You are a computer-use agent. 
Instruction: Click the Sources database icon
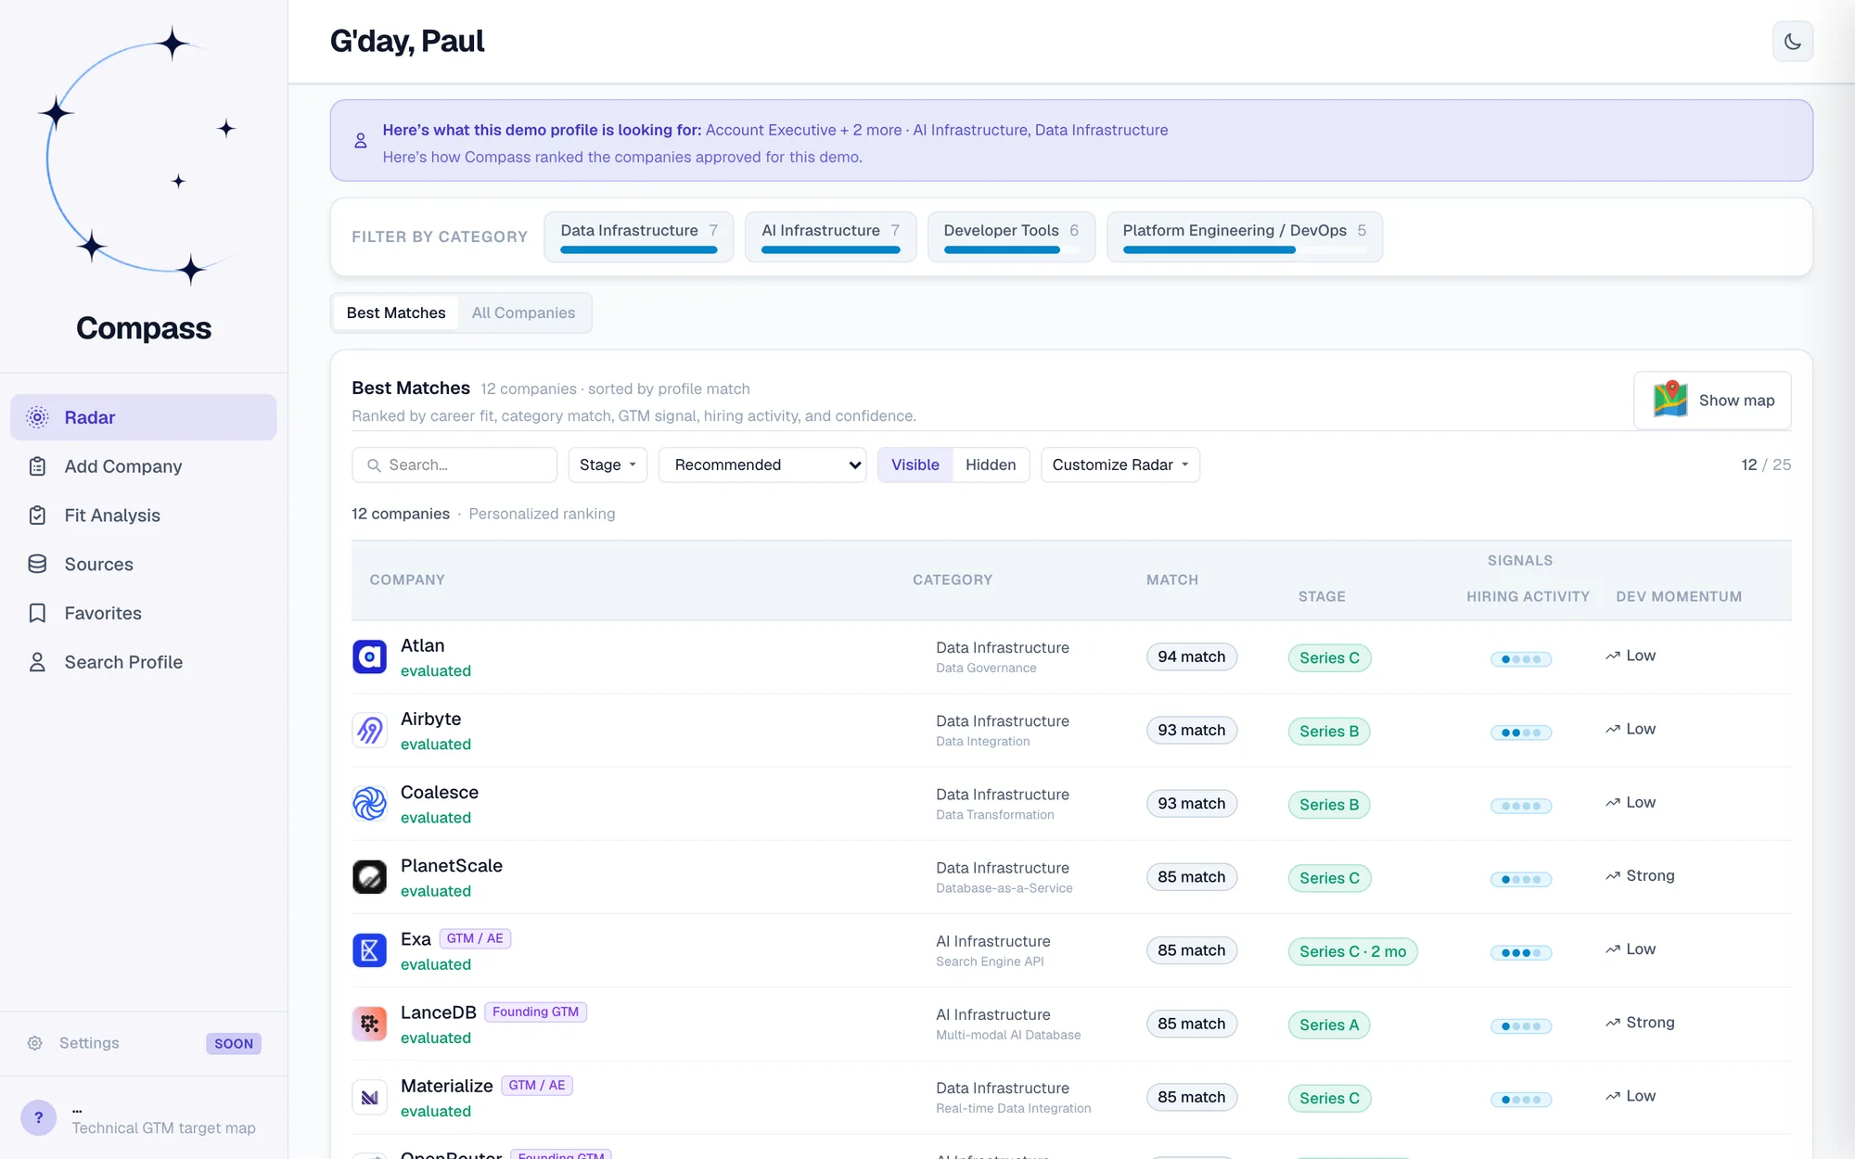pyautogui.click(x=37, y=564)
